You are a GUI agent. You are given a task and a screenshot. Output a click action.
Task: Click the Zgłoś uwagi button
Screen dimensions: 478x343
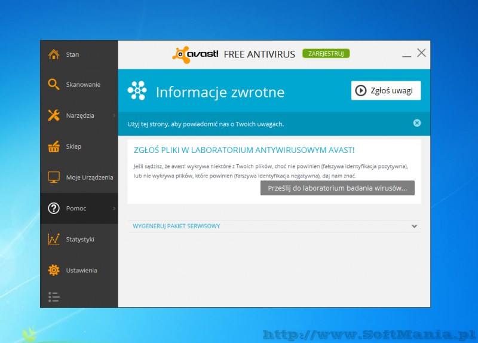[x=386, y=91]
